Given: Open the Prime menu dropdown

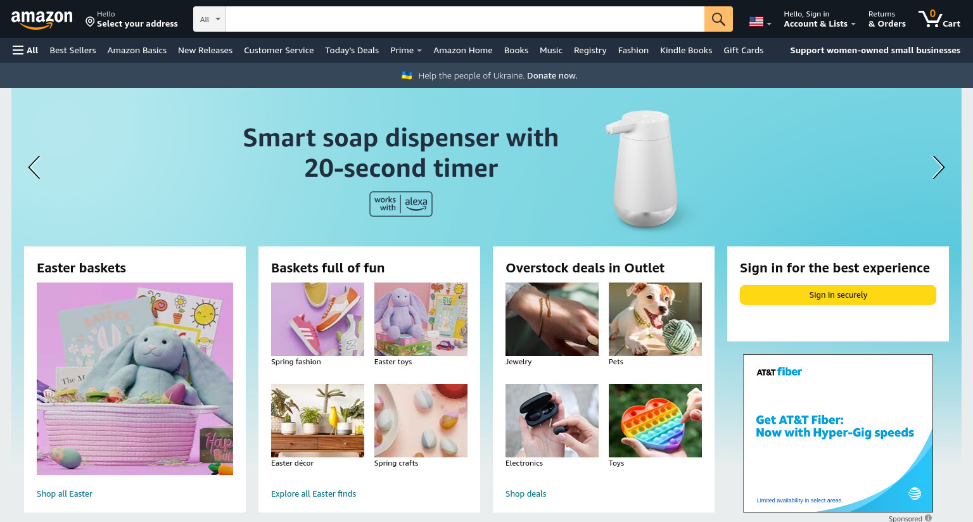Looking at the screenshot, I should click(405, 50).
